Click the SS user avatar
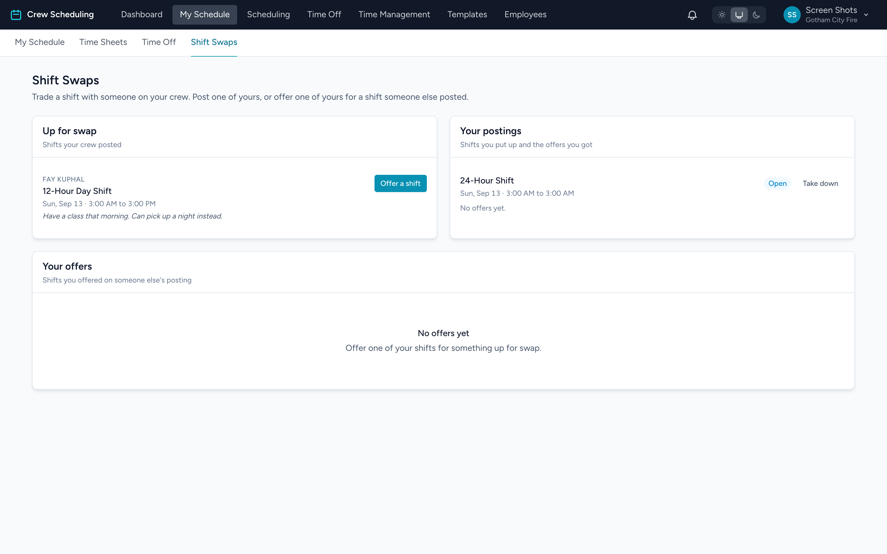The image size is (887, 554). (x=792, y=15)
